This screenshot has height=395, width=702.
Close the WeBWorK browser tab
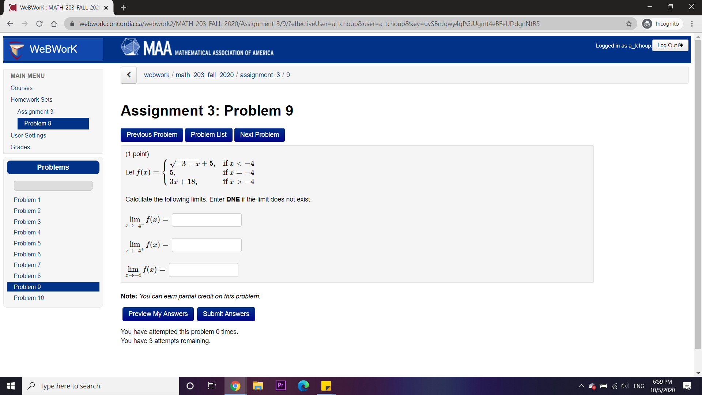(x=106, y=8)
